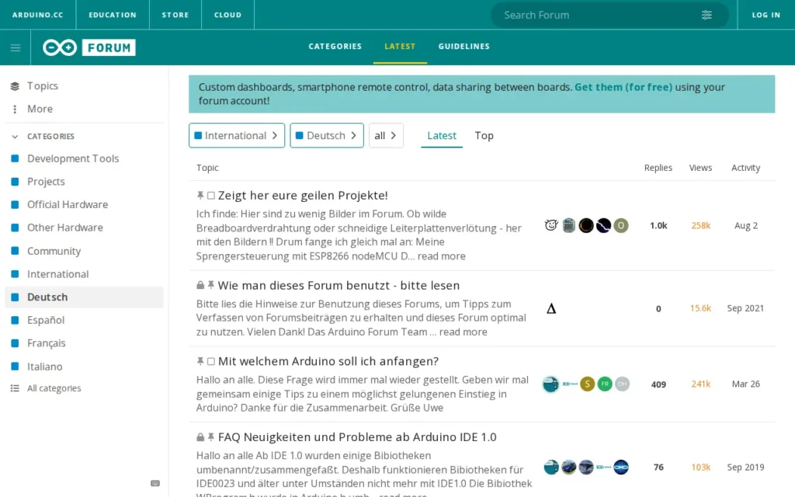The width and height of the screenshot is (795, 497).
Task: Click the yellow 'S' avatar on Arduino anfangen row
Action: coord(587,384)
